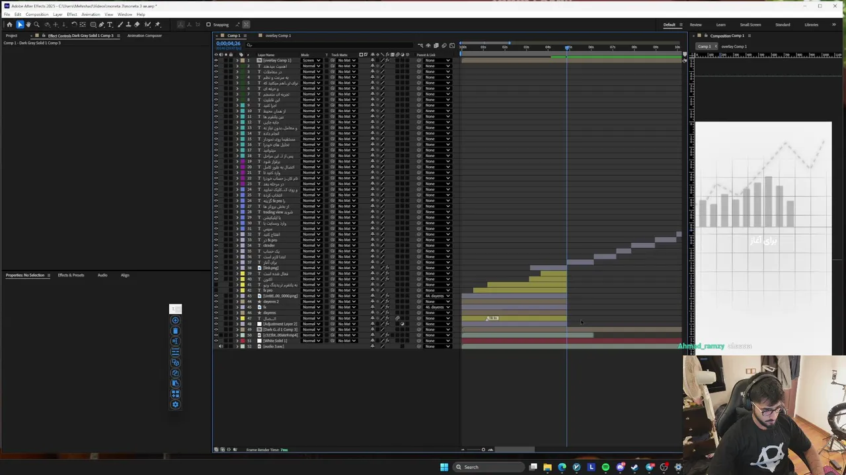Open Microsoft Edge from taskbar
The image size is (846, 475).
562,467
